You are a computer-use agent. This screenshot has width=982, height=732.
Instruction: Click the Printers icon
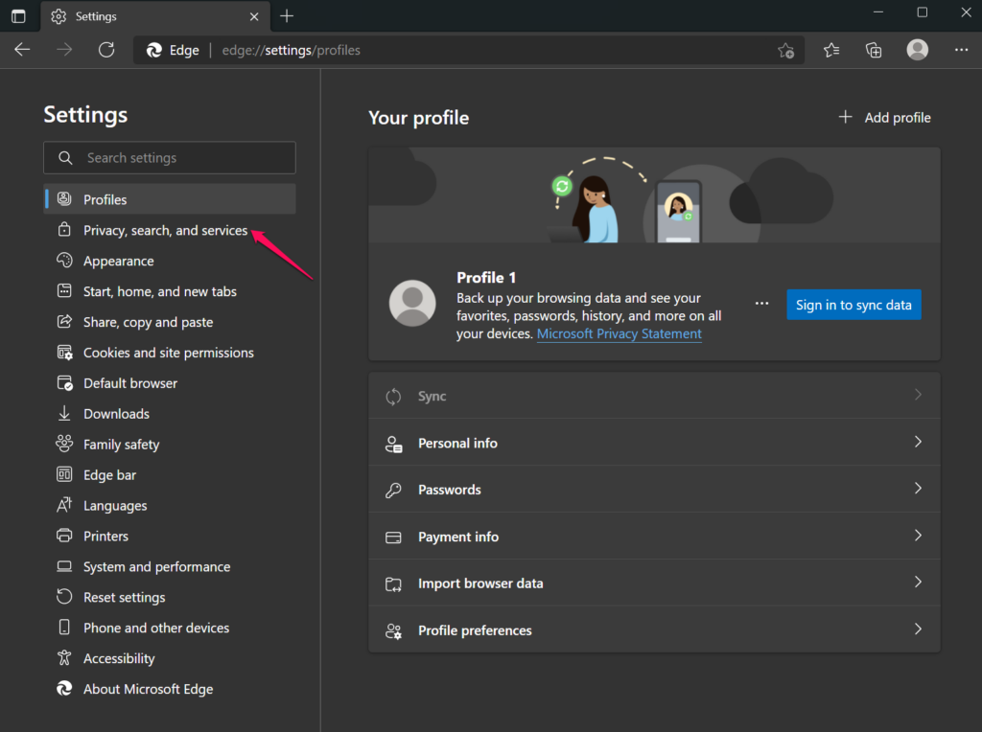[x=64, y=536]
